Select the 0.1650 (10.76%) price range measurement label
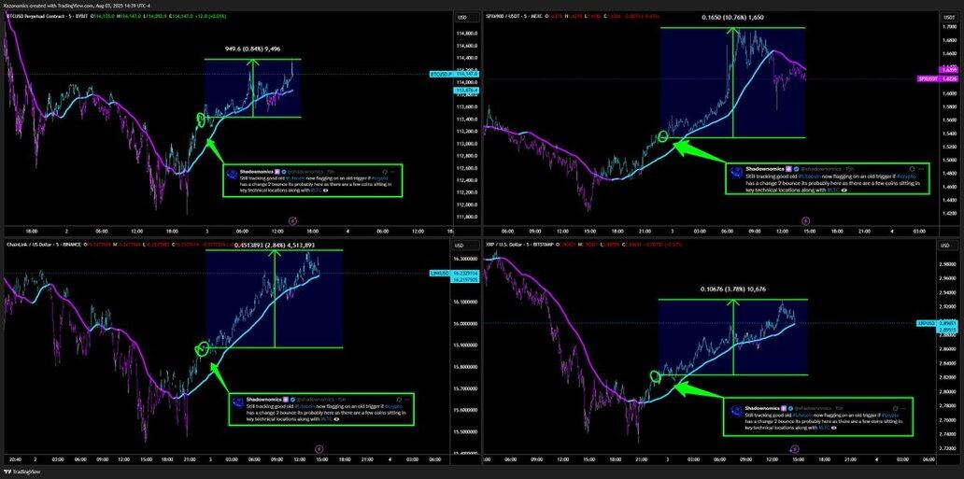 732,17
